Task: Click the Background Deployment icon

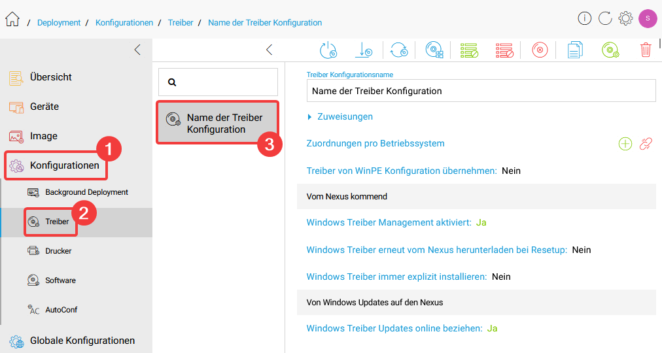Action: pyautogui.click(x=33, y=192)
